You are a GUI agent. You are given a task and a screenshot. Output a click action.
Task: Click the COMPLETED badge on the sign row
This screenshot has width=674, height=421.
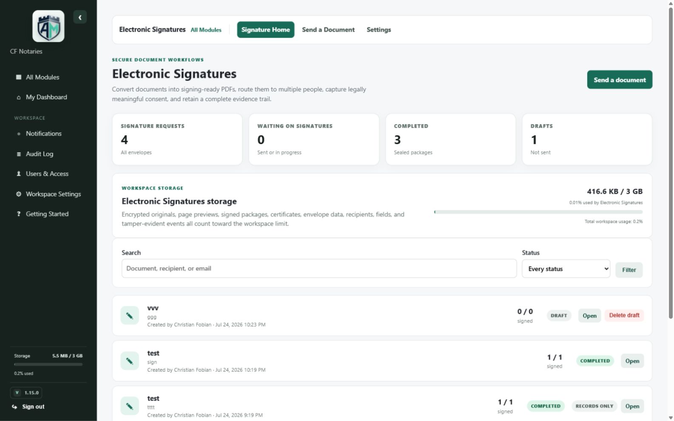(x=595, y=361)
